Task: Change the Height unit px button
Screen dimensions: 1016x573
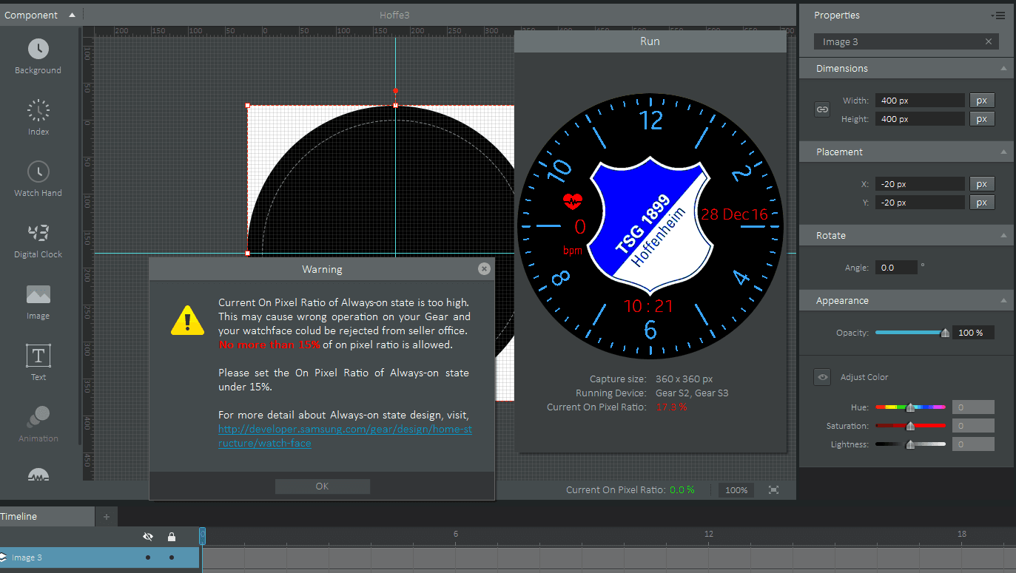Action: (x=982, y=119)
